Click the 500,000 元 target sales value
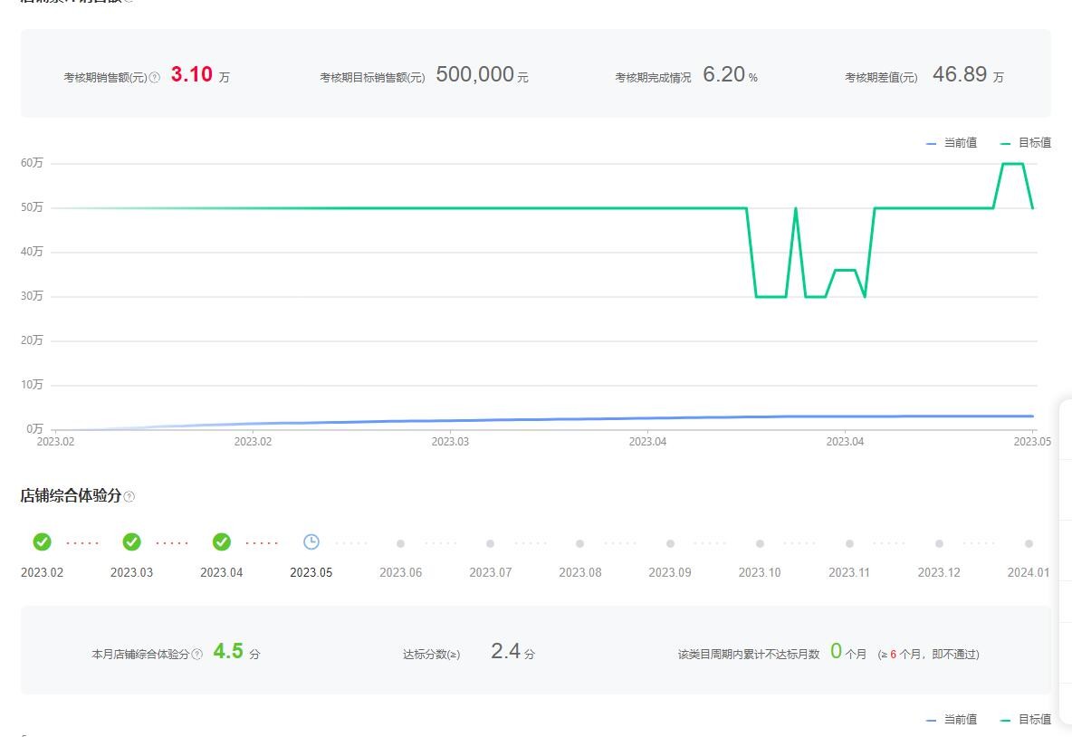This screenshot has height=737, width=1072. [x=482, y=74]
